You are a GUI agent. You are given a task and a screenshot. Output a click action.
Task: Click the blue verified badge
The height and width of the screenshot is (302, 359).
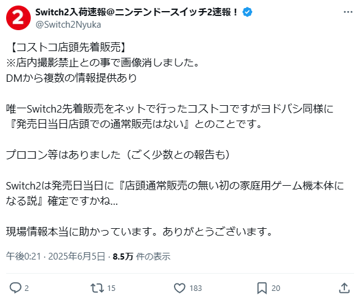pyautogui.click(x=247, y=12)
